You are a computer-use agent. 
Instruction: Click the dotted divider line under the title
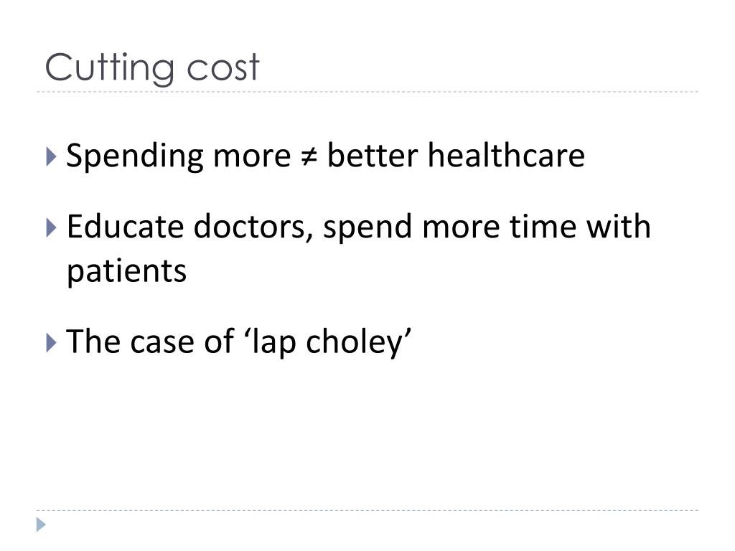click(x=367, y=92)
